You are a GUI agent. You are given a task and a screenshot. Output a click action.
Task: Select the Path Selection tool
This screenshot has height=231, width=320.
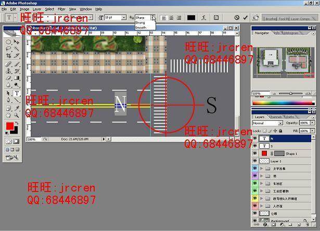[8, 93]
